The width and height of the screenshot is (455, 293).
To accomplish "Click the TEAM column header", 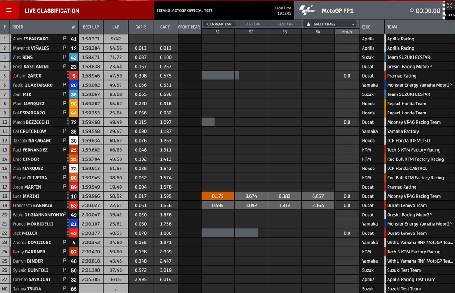I will 392,27.
